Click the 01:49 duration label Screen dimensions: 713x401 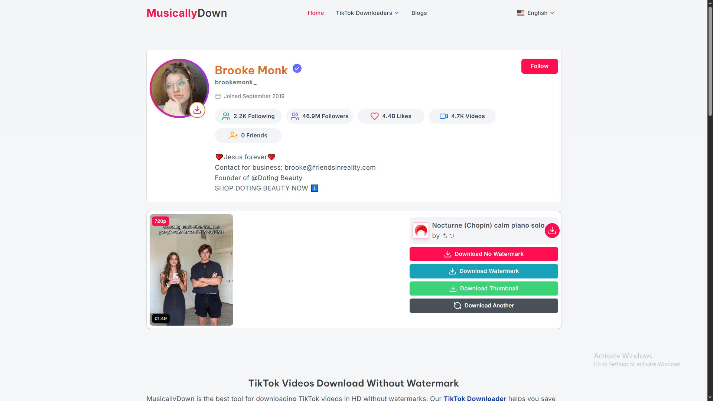(161, 319)
